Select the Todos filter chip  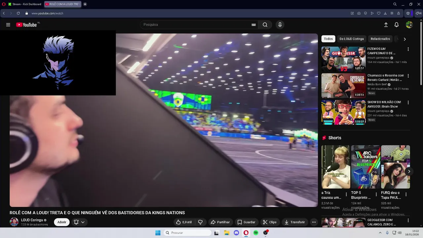pyautogui.click(x=328, y=39)
